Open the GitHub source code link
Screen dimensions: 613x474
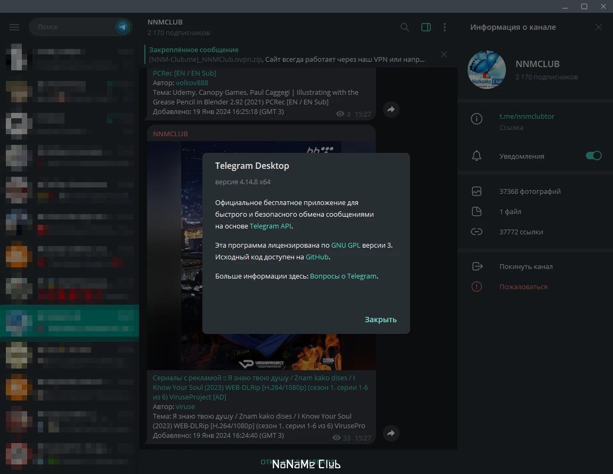[x=317, y=257]
